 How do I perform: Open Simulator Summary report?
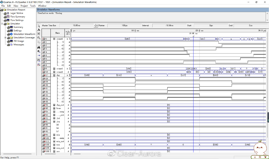(18, 27)
